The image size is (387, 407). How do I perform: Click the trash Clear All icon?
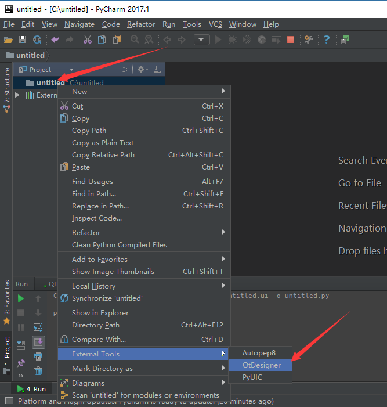[38, 371]
